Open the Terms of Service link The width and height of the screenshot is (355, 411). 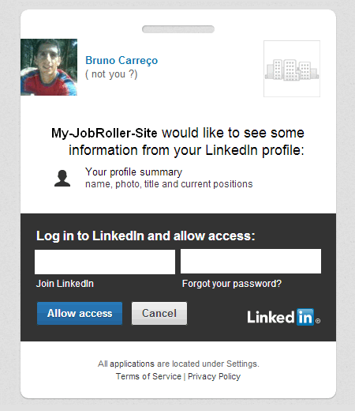point(148,376)
